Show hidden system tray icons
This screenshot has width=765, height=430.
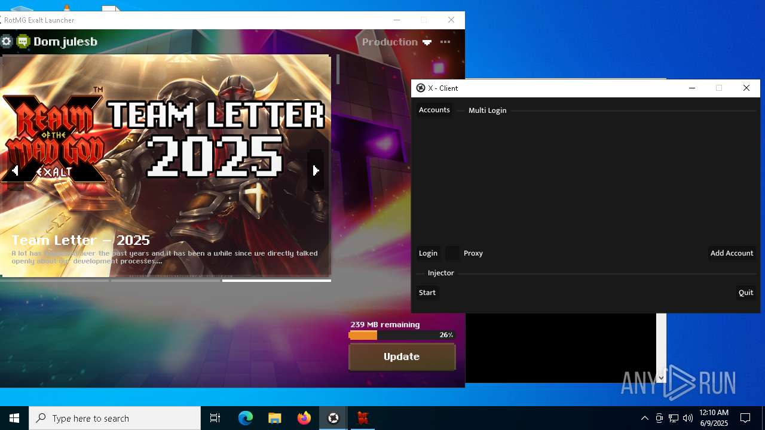tap(644, 418)
